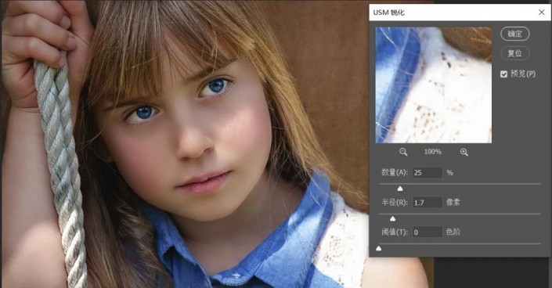552x288 pixels.
Task: Click the 数量(A) label
Action: (395, 172)
